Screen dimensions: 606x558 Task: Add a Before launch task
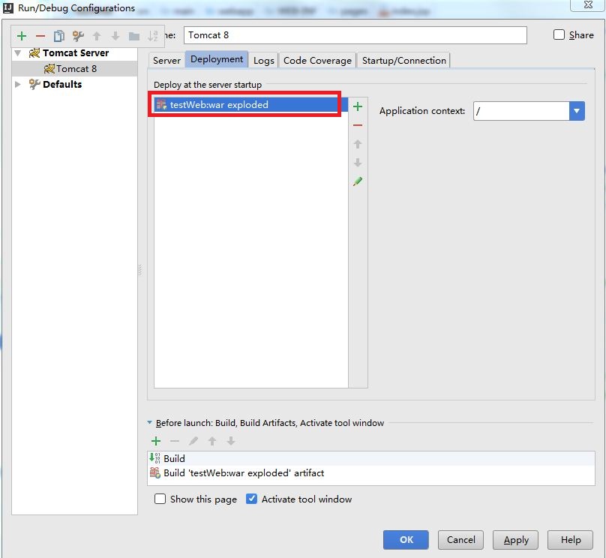(156, 441)
